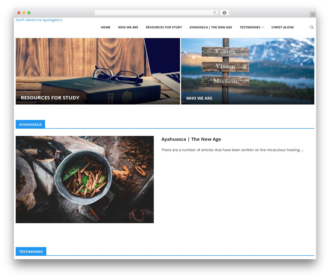This screenshot has height=279, width=330.
Task: Open the Home menu item
Action: click(105, 27)
